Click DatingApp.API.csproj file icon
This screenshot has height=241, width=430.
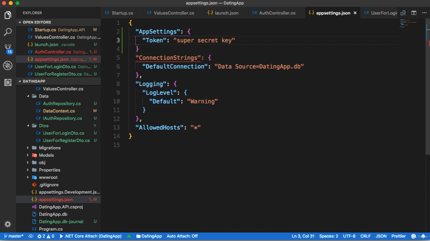pos(34,207)
